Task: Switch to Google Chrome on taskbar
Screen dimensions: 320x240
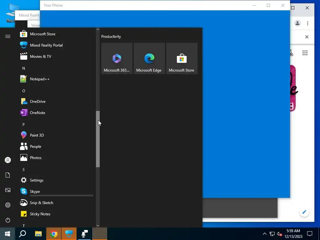Action: (54, 234)
